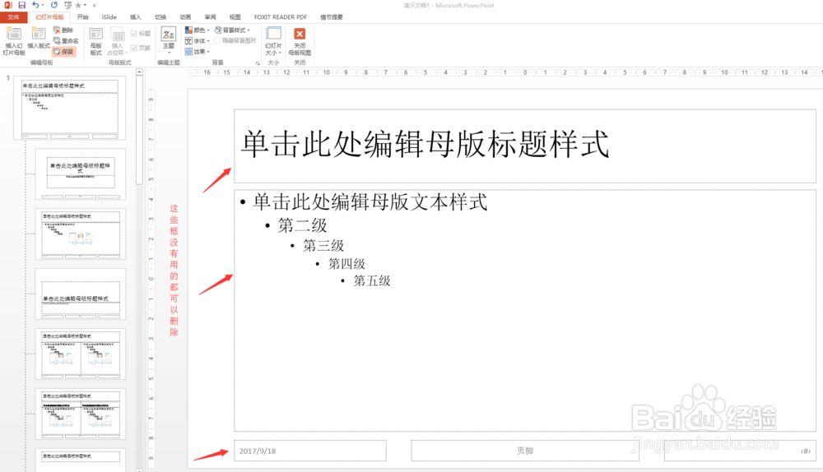Viewport: 823px width, 472px height.
Task: Open Background Styles (背景样式) dropdown
Action: click(x=232, y=30)
